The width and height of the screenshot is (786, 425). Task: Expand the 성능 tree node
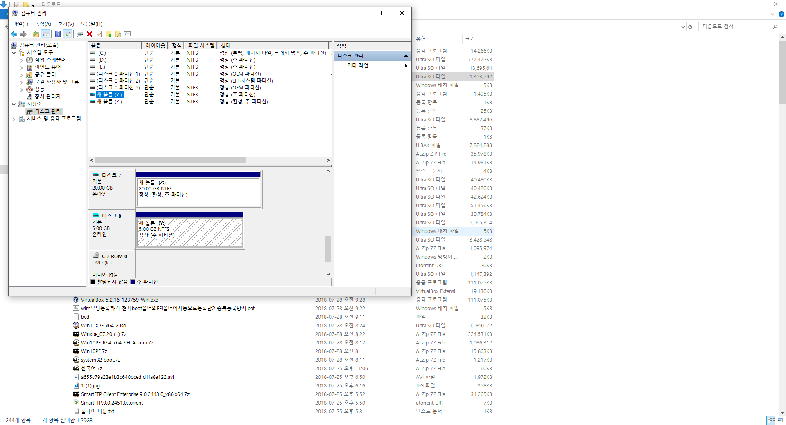[21, 89]
